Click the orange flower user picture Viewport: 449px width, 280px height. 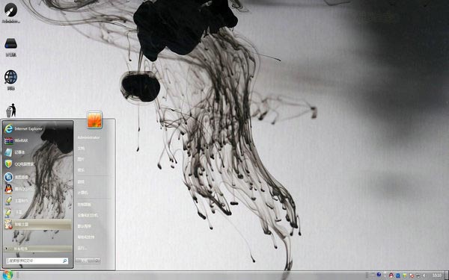click(x=95, y=119)
